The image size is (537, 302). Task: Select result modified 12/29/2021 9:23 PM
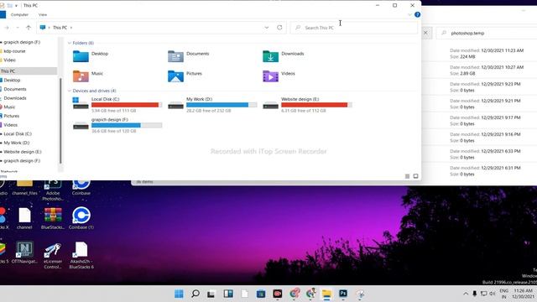[479, 87]
